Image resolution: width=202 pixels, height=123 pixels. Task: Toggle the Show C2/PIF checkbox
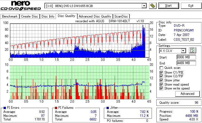[161, 76]
